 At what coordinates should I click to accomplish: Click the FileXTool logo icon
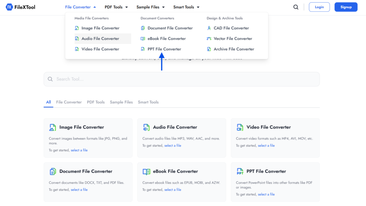[x=10, y=7]
